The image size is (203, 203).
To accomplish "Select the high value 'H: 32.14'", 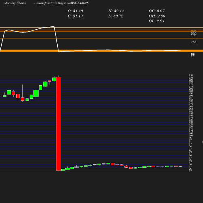I will tap(116, 11).
